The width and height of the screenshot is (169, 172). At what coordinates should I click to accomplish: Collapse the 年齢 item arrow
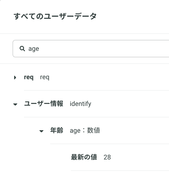[x=41, y=131]
